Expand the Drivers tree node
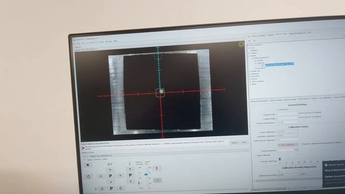345x194 pixels. point(250,79)
